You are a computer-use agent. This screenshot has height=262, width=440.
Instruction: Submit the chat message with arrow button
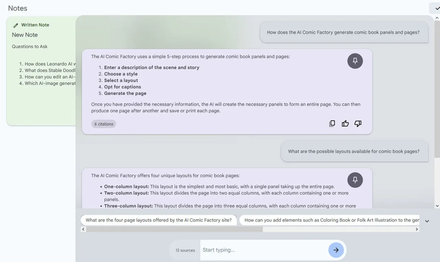click(336, 250)
